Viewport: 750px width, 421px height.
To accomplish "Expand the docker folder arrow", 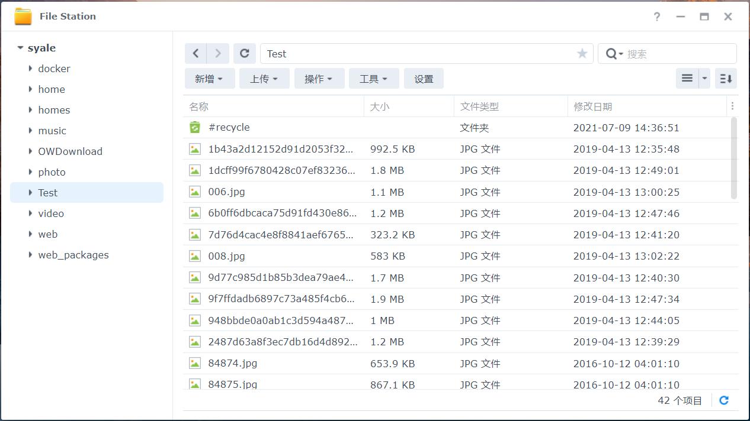I will (30, 69).
